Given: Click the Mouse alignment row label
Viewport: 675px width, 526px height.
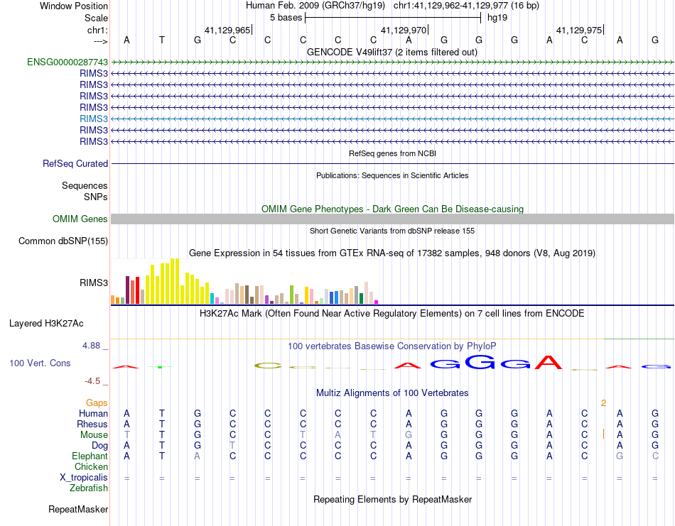Looking at the screenshot, I should [x=94, y=435].
